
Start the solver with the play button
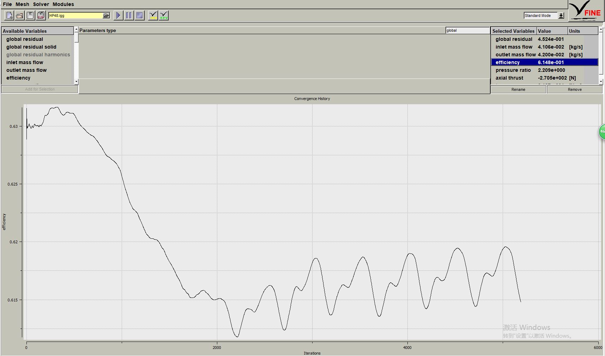pos(119,15)
